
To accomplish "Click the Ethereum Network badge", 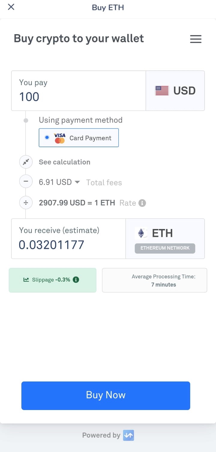I will [165, 248].
